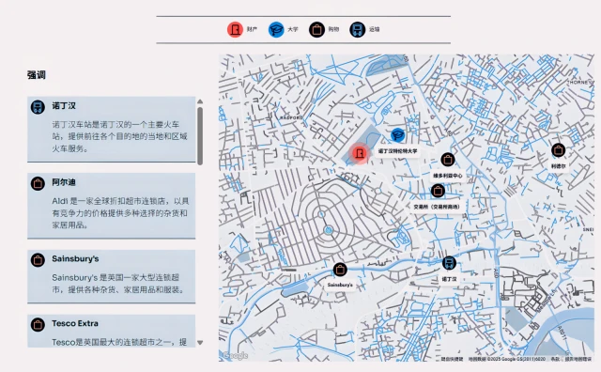Image resolution: width=601 pixels, height=372 pixels.
Task: Select the Victoria Centre shopping marker
Action: 448,160
